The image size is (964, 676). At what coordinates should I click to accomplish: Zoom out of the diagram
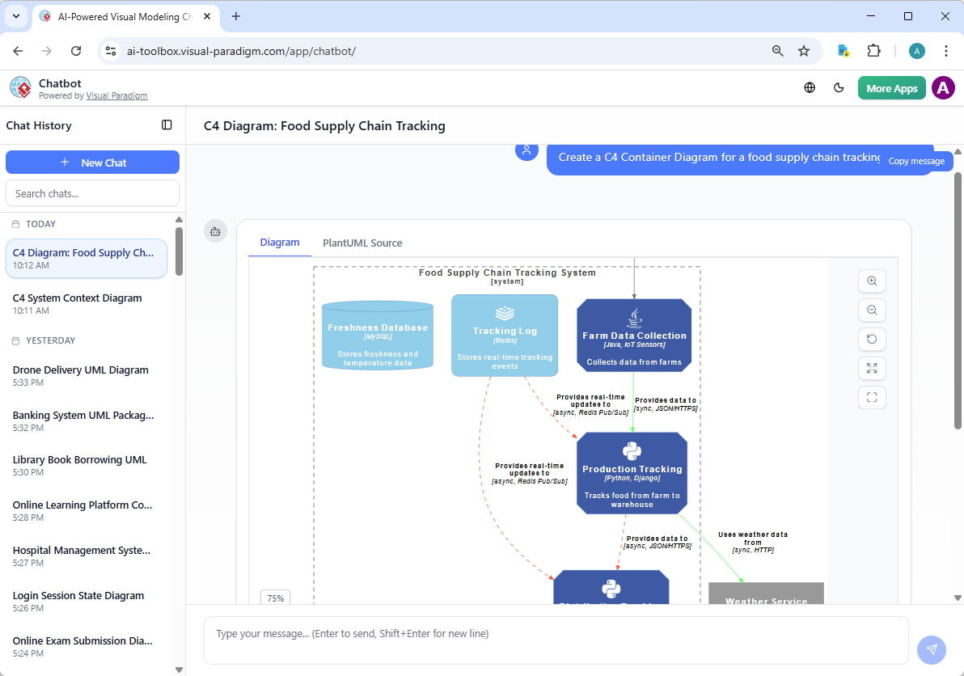(x=871, y=310)
